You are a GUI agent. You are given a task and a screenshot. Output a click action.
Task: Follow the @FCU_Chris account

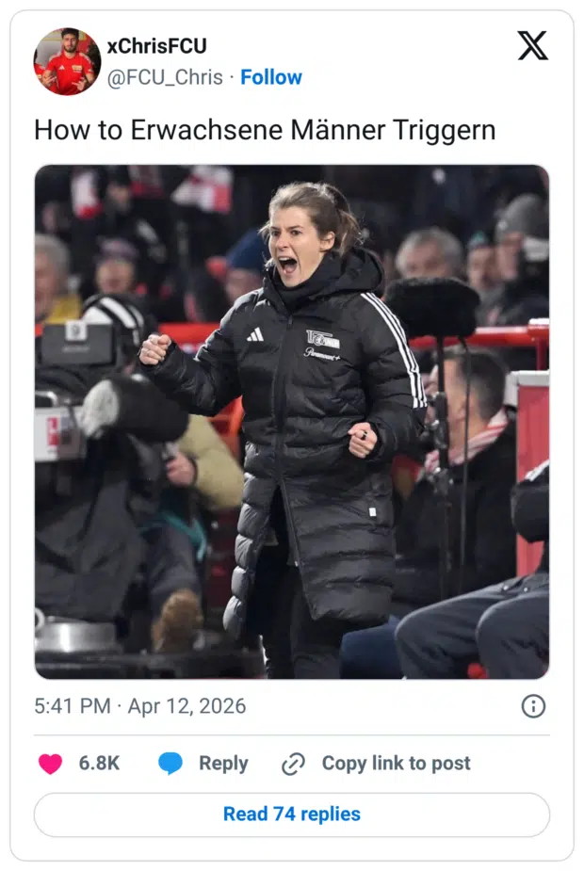coord(271,77)
